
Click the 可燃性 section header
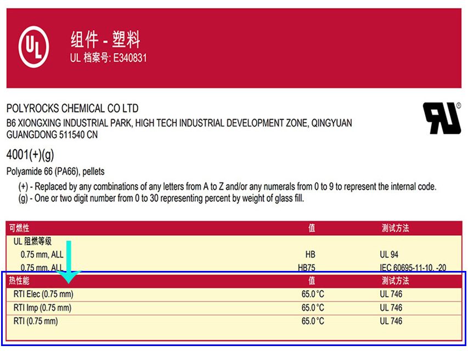click(19, 228)
